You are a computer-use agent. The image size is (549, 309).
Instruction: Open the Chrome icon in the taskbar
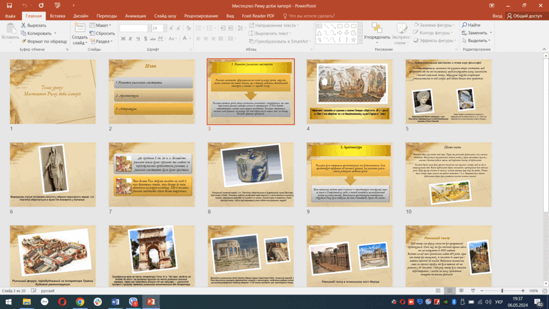click(x=80, y=301)
